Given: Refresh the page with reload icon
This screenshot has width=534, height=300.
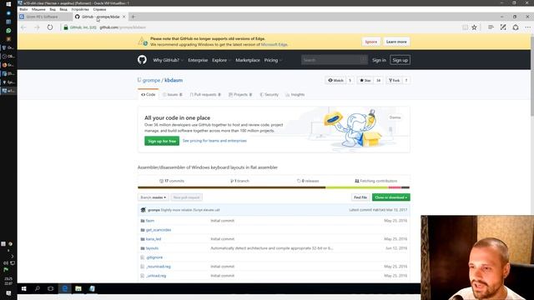Looking at the screenshot, I should [x=50, y=27].
